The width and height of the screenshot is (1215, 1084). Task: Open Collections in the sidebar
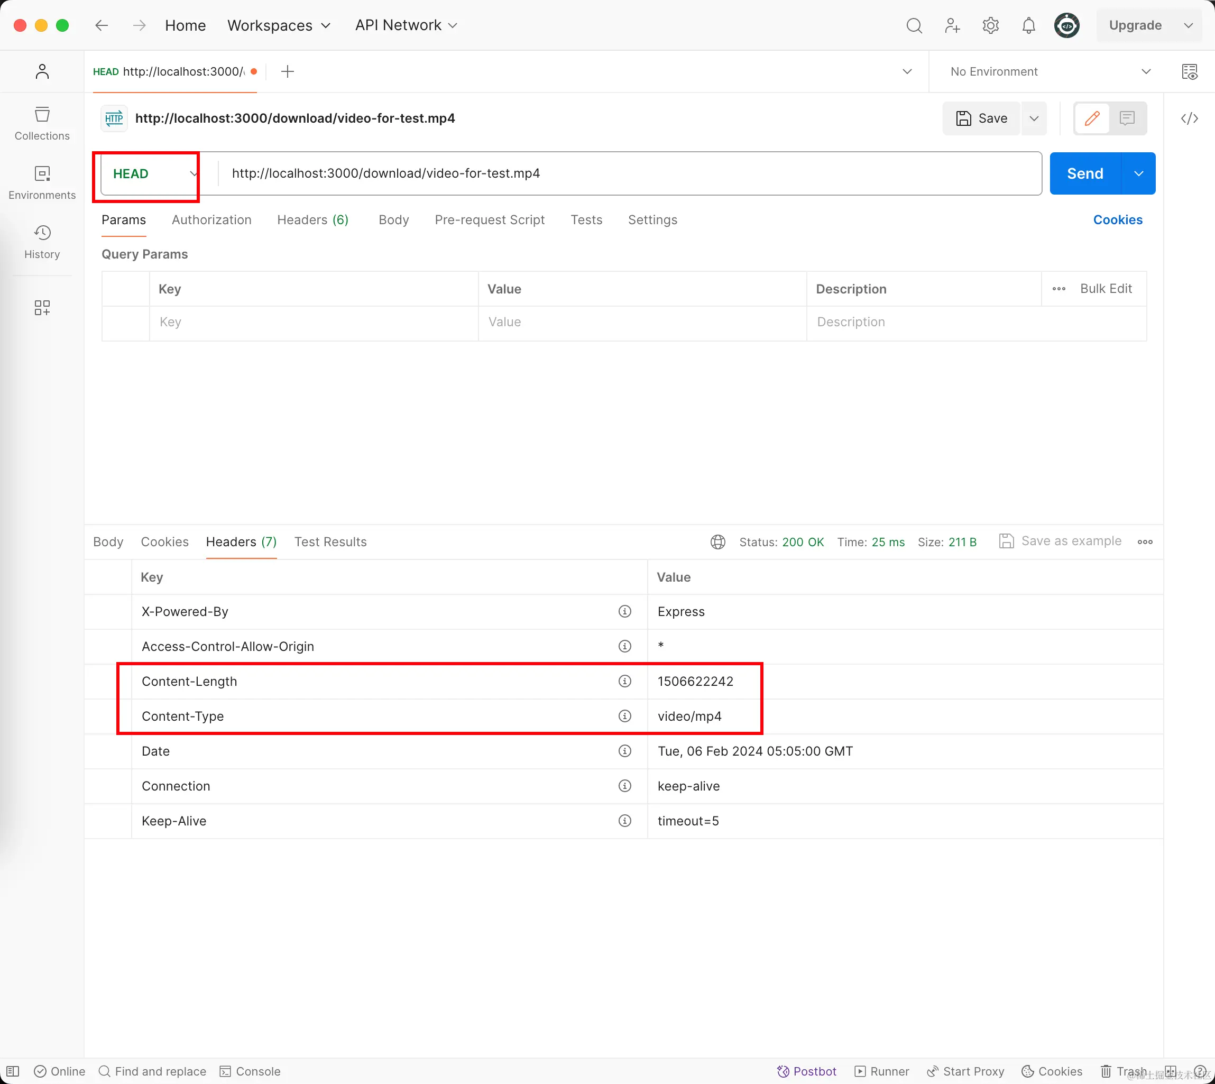point(42,123)
